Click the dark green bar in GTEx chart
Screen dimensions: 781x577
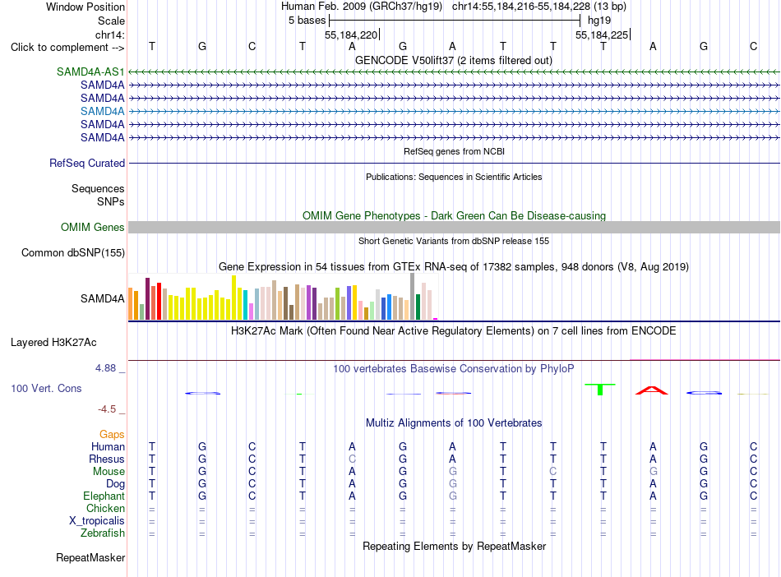(x=418, y=307)
